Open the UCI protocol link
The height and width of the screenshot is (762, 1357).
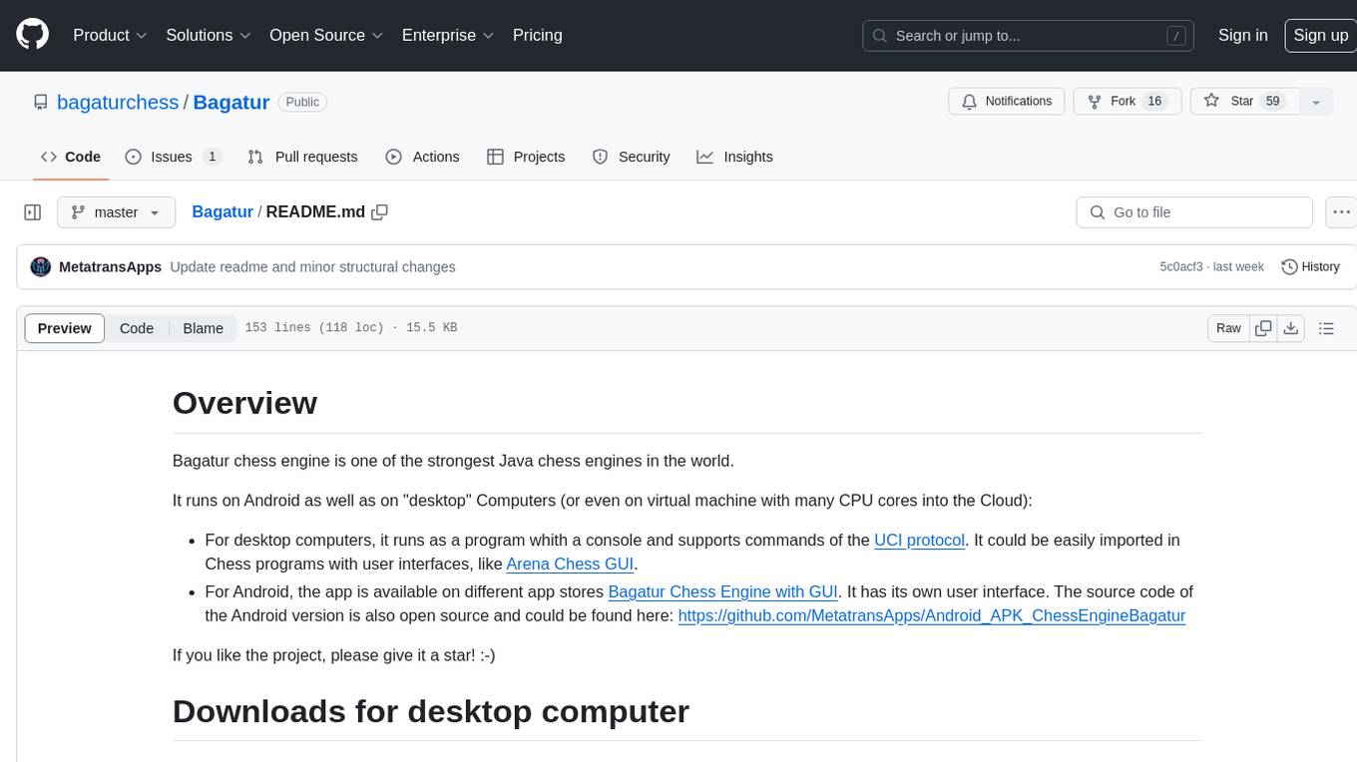[919, 540]
